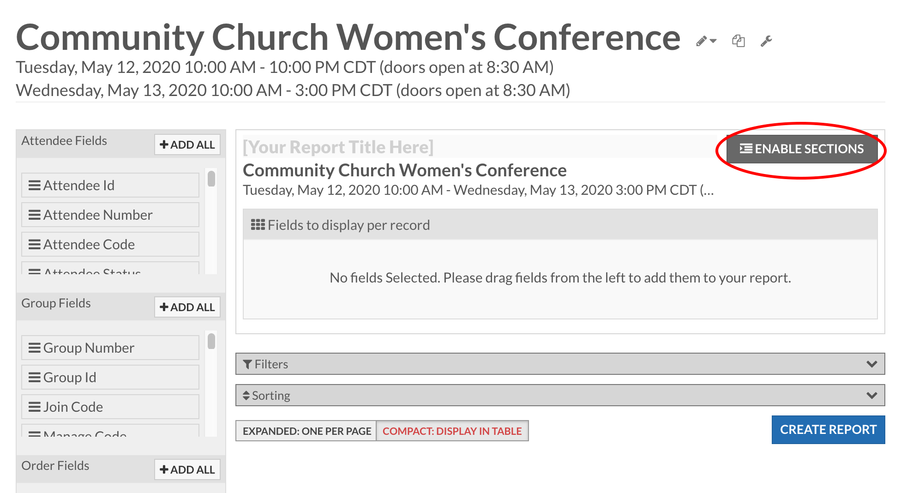Click the Attendee Number drag handle icon
Viewport: 901px width, 493px height.
click(35, 215)
